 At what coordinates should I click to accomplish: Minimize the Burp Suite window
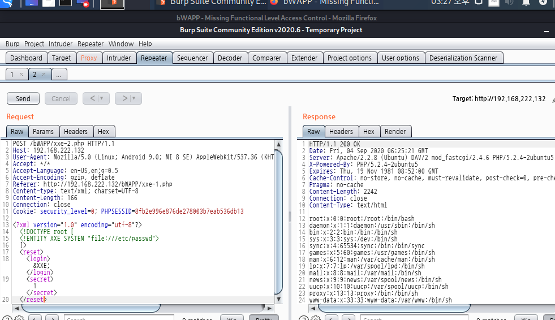pyautogui.click(x=547, y=32)
